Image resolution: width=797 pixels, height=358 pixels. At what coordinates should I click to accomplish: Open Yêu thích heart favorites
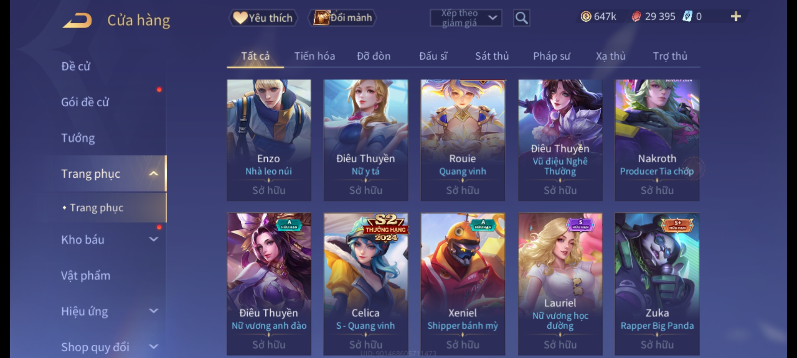click(263, 18)
